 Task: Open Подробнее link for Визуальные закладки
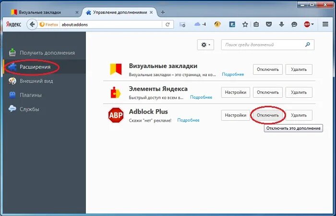(x=233, y=74)
